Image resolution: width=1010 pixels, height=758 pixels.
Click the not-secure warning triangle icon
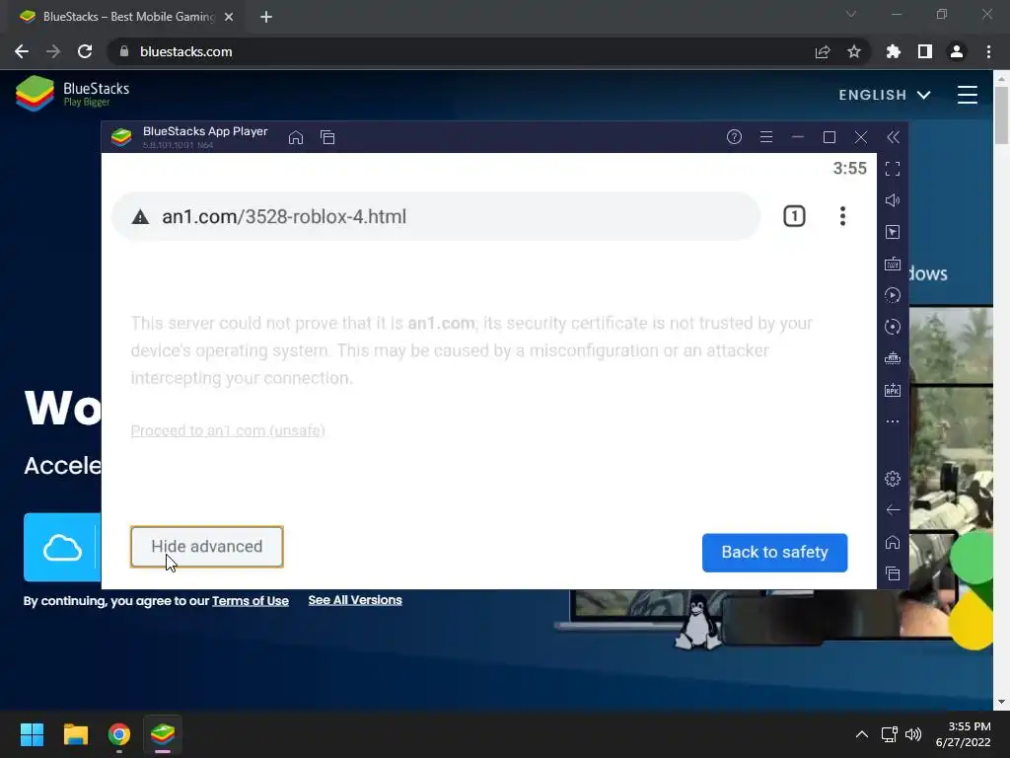coord(140,216)
